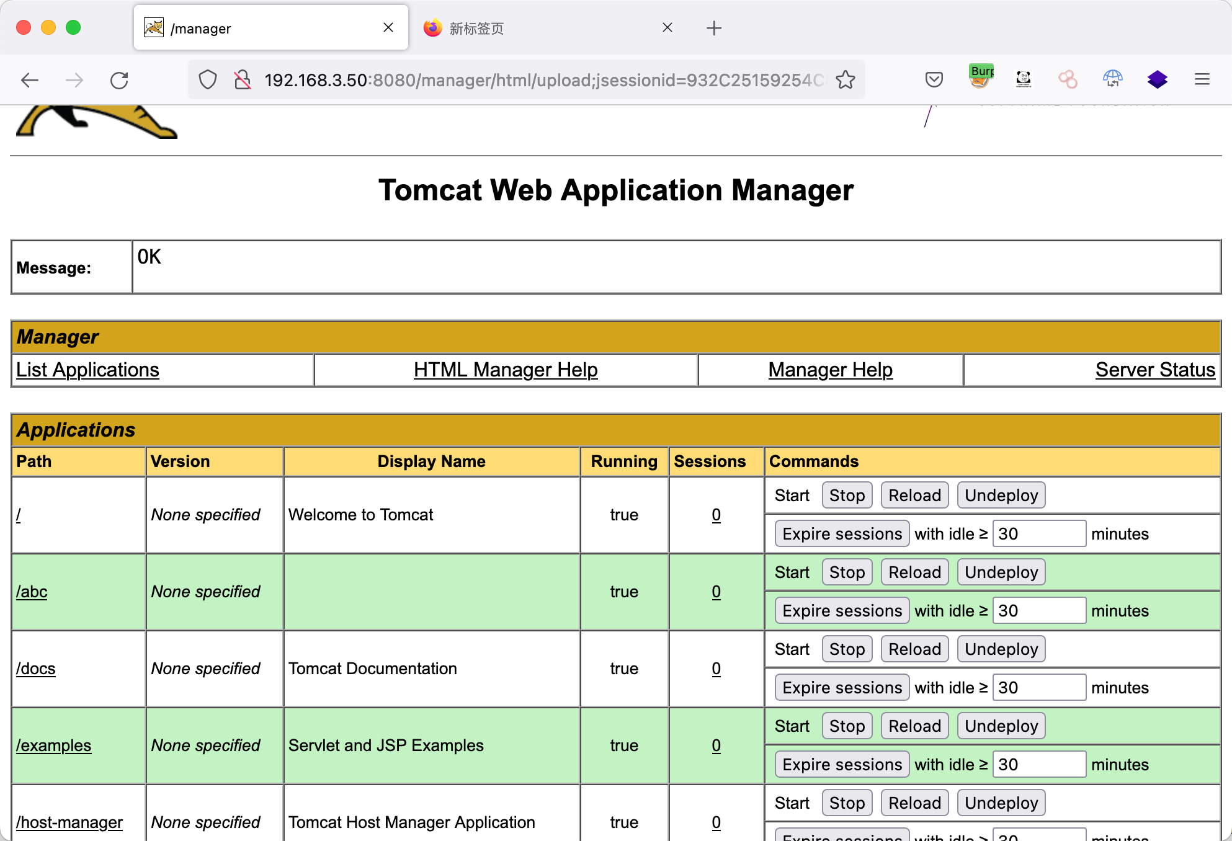Open the Server Status link

click(x=1154, y=370)
